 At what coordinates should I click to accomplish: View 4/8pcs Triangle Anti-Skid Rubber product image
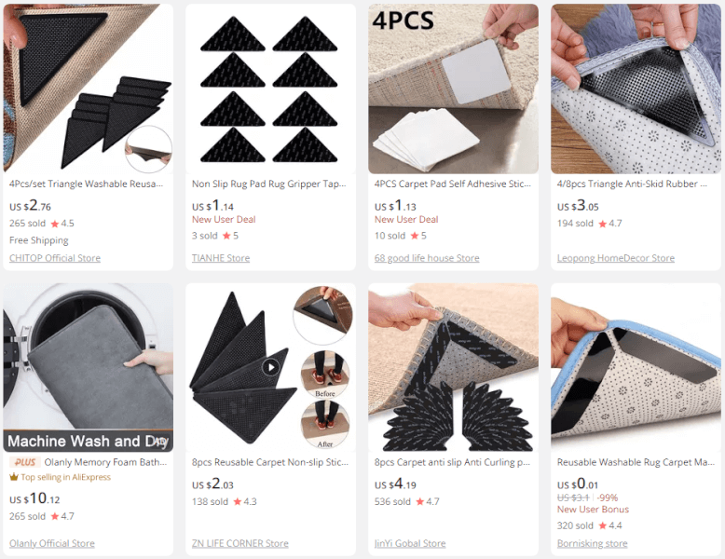click(636, 89)
